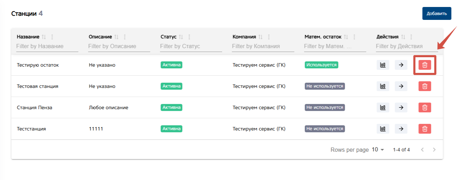This screenshot has width=462, height=180.
Task: Open statistics chart for Тестовая станция
Action: click(x=383, y=86)
